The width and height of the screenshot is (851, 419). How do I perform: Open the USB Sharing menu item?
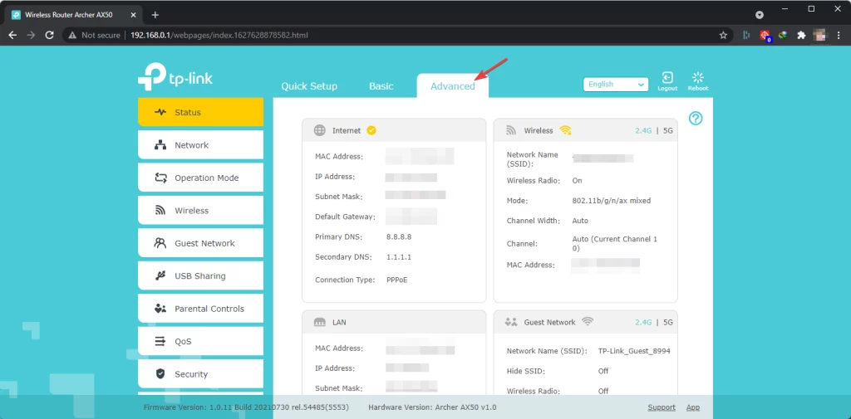pos(200,276)
